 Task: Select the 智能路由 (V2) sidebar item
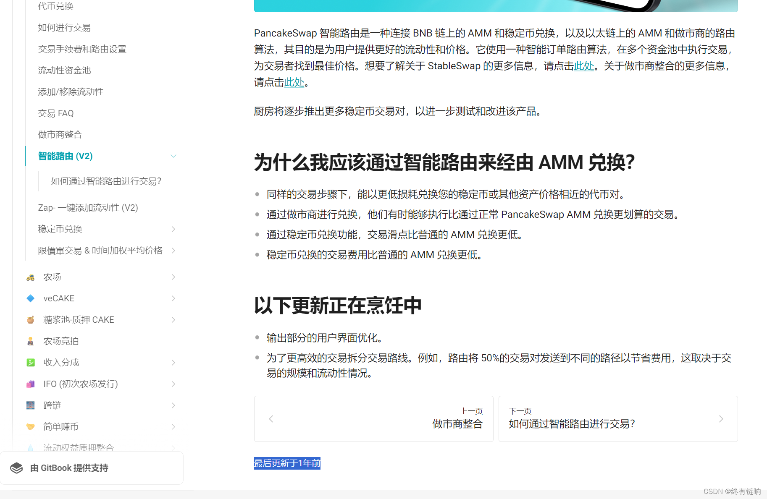click(x=66, y=156)
